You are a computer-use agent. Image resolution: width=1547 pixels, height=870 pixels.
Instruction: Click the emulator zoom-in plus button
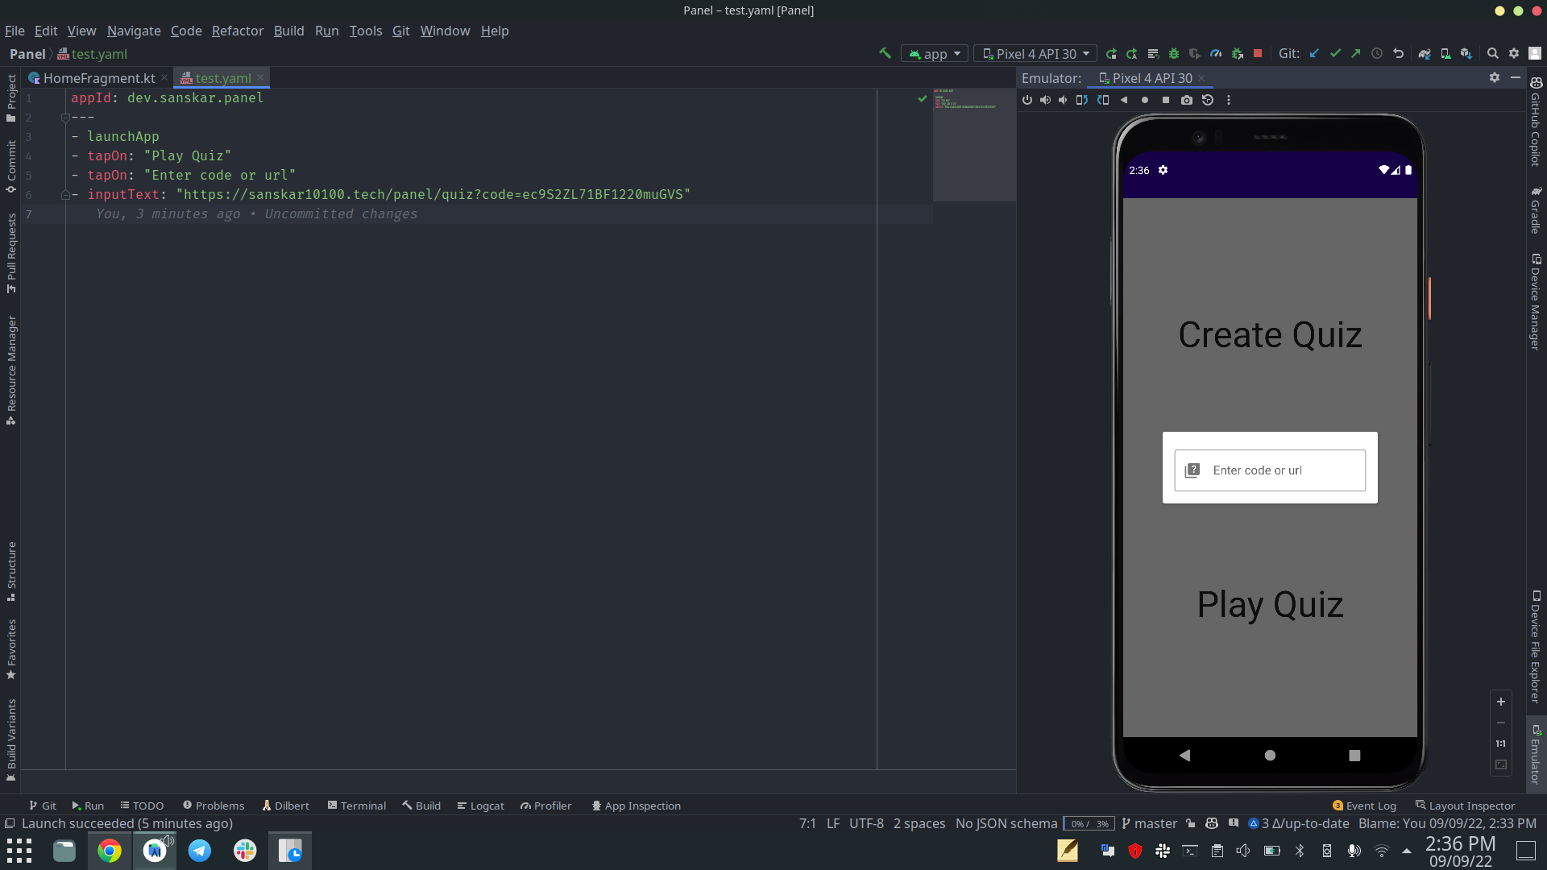click(1501, 702)
